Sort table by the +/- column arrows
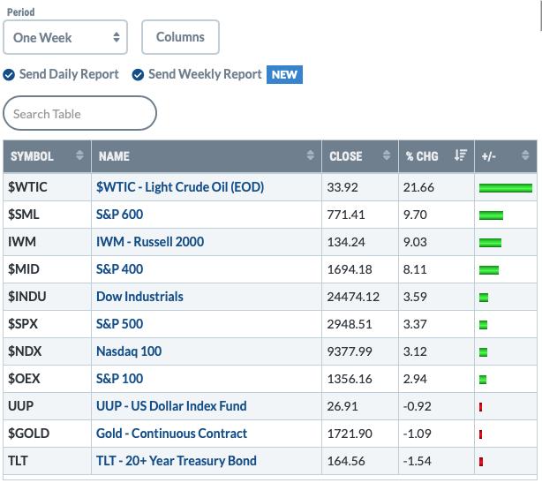 point(525,155)
